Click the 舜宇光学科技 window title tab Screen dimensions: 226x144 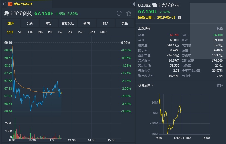click(x=23, y=4)
